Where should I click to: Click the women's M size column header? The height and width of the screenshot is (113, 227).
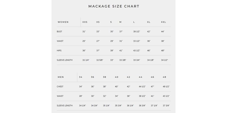point(120,22)
